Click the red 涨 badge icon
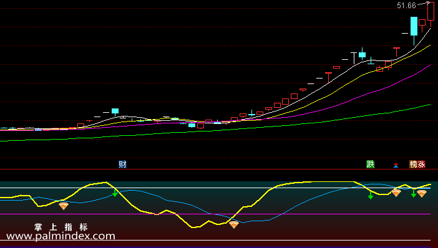438x248 pixels. click(x=421, y=165)
